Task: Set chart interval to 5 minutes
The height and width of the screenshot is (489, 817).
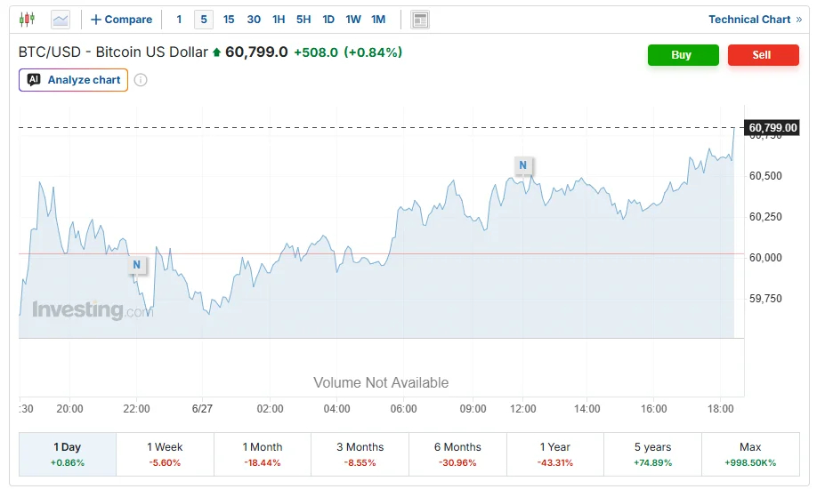Action: click(x=204, y=20)
